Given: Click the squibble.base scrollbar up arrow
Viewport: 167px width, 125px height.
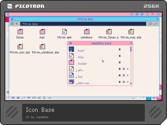Looking at the screenshot, I should coord(131,48).
